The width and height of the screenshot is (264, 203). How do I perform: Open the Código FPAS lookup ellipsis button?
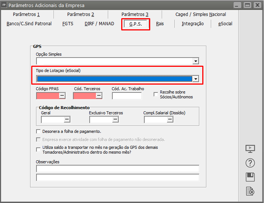pos(62,96)
